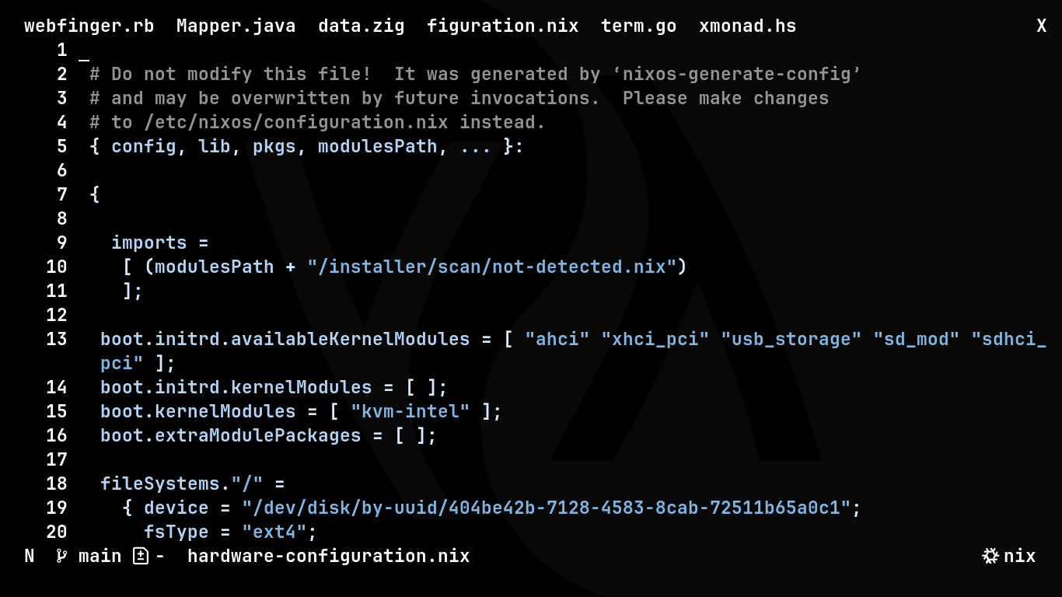Click the modulesPath argument on line 5
This screenshot has height=597, width=1062.
click(x=377, y=146)
